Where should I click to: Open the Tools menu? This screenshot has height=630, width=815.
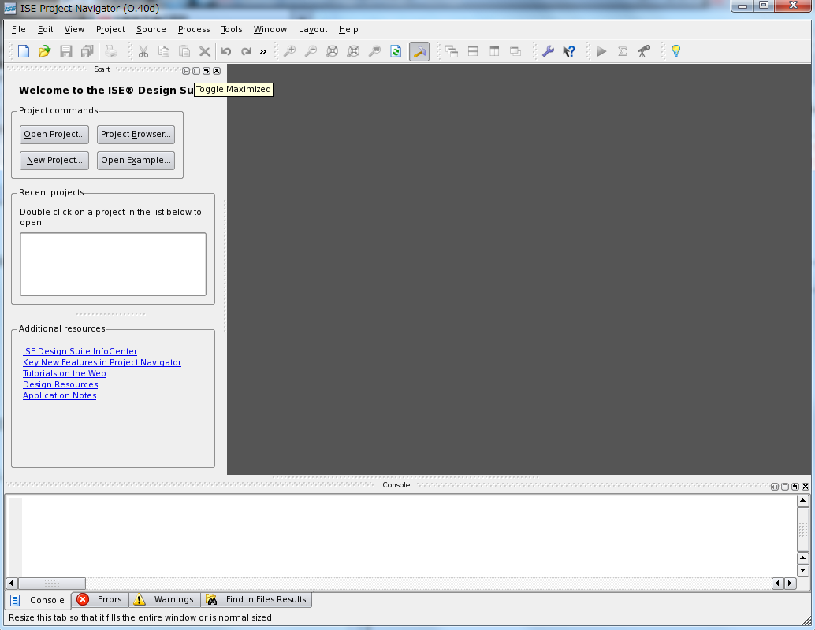point(232,30)
